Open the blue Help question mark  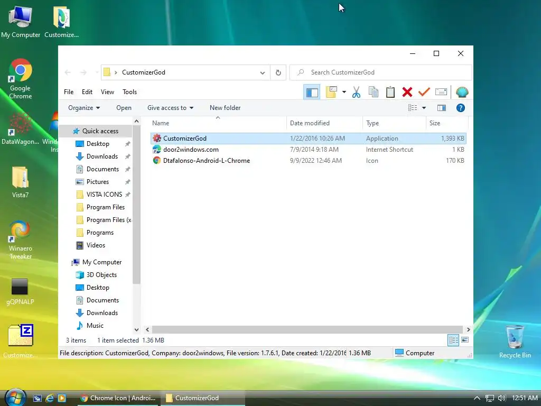point(460,108)
